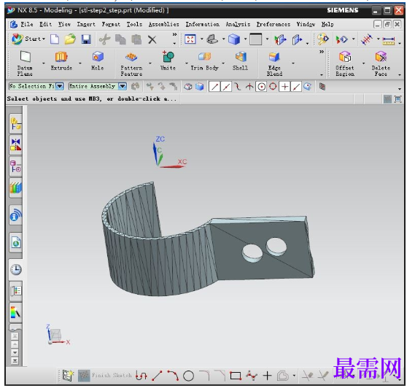Expand the Start menu dropdown arrow
415x391 pixels.
44,39
